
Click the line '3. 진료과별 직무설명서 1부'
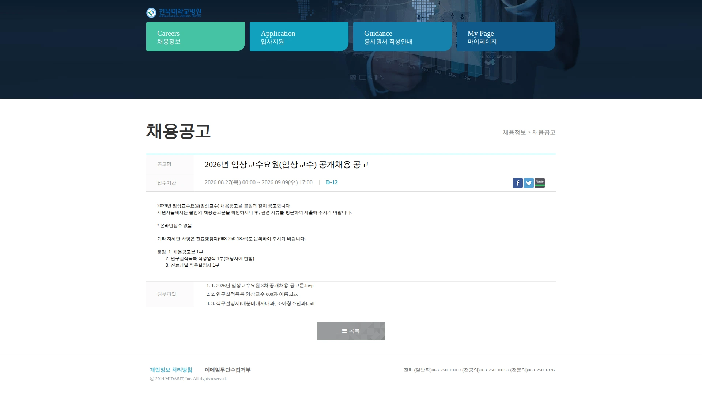coord(192,265)
